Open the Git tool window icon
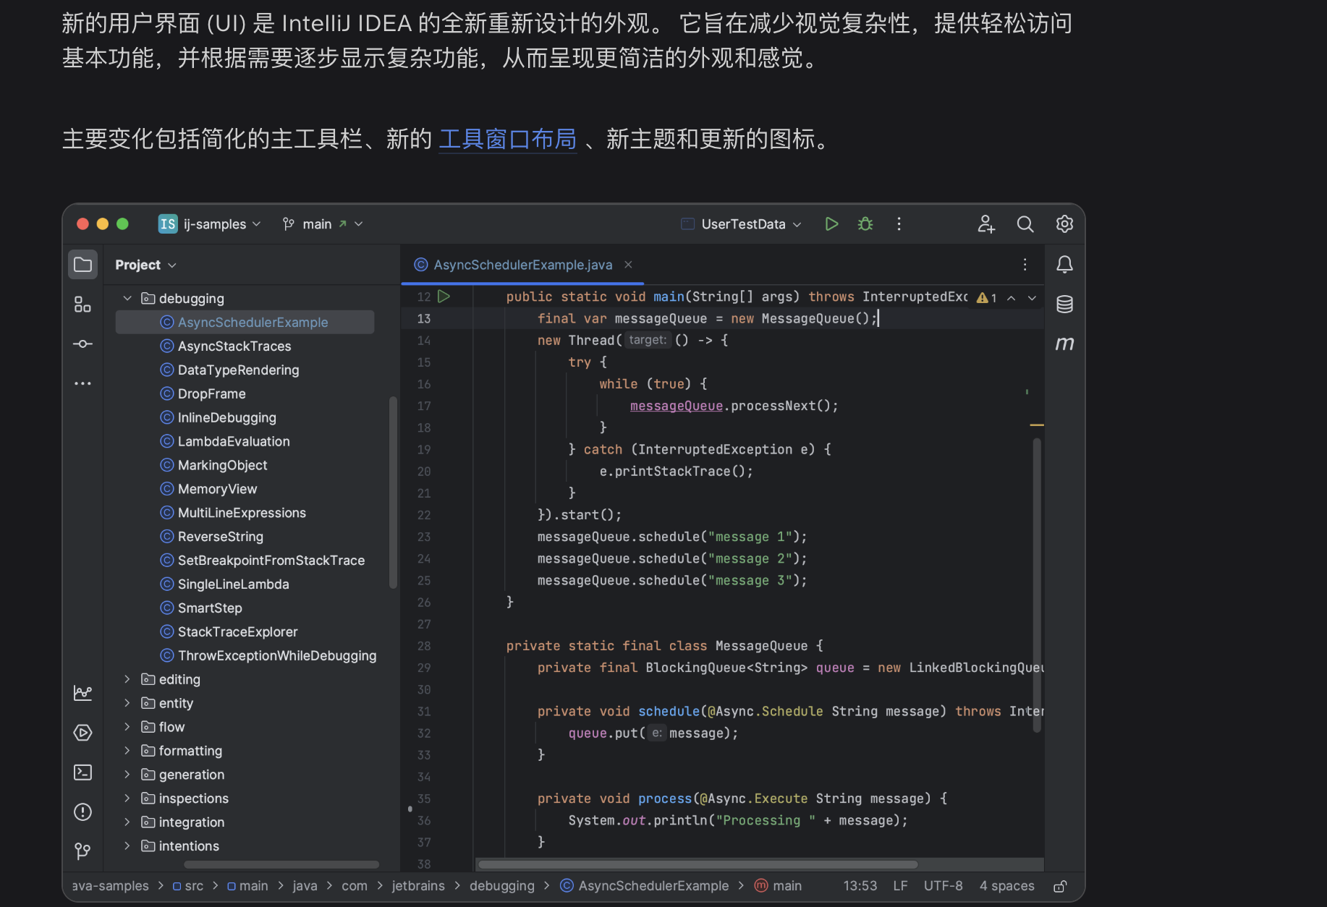This screenshot has height=907, width=1327. (82, 851)
